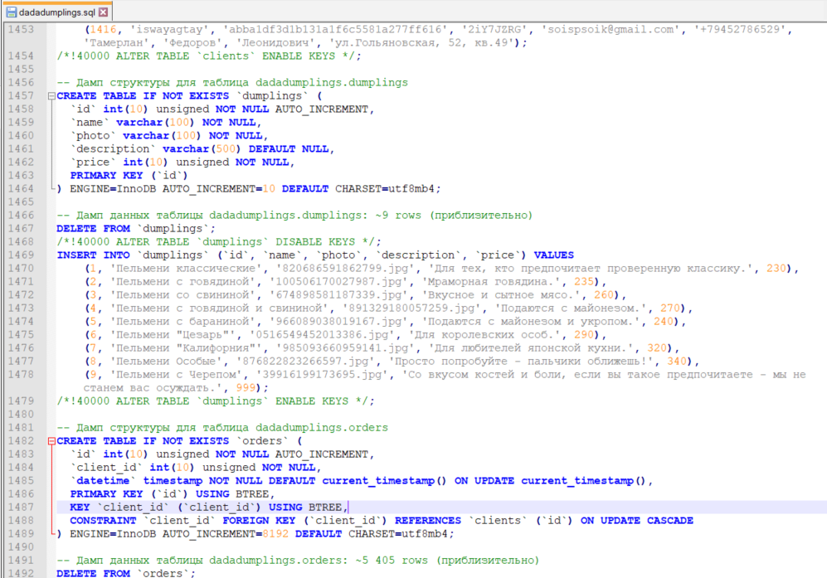The width and height of the screenshot is (827, 578).
Task: Click the `name` varchar(100) column definition
Action: 166,123
